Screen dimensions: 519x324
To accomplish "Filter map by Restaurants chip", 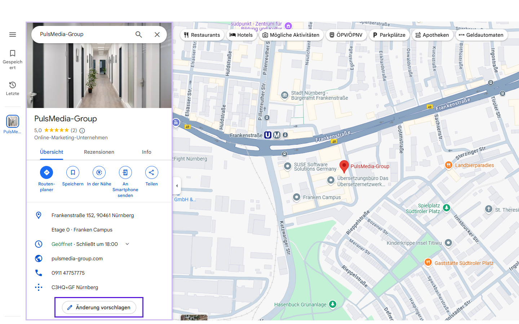I will pos(202,35).
